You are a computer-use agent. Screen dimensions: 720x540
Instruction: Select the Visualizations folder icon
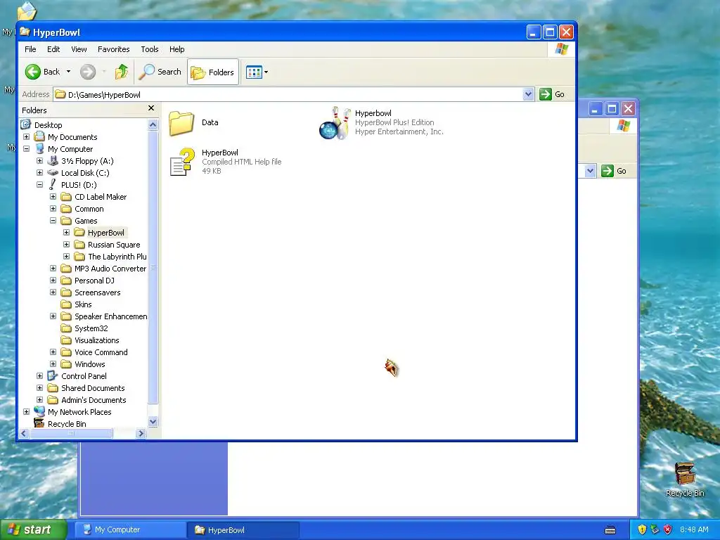66,340
